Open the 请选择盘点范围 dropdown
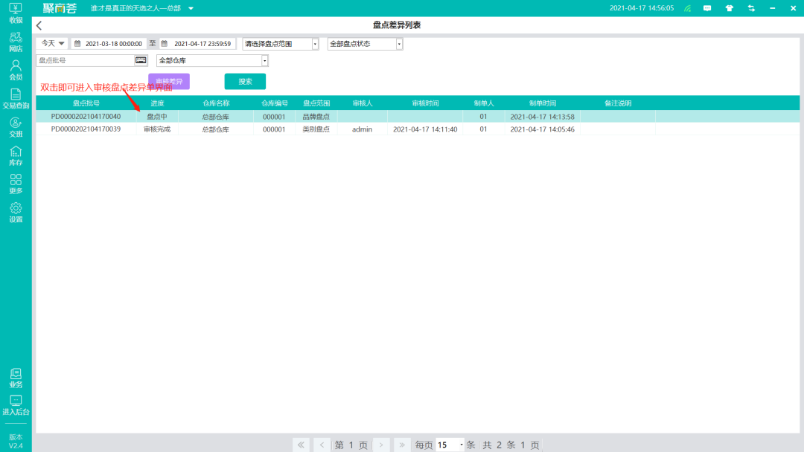 [x=281, y=44]
